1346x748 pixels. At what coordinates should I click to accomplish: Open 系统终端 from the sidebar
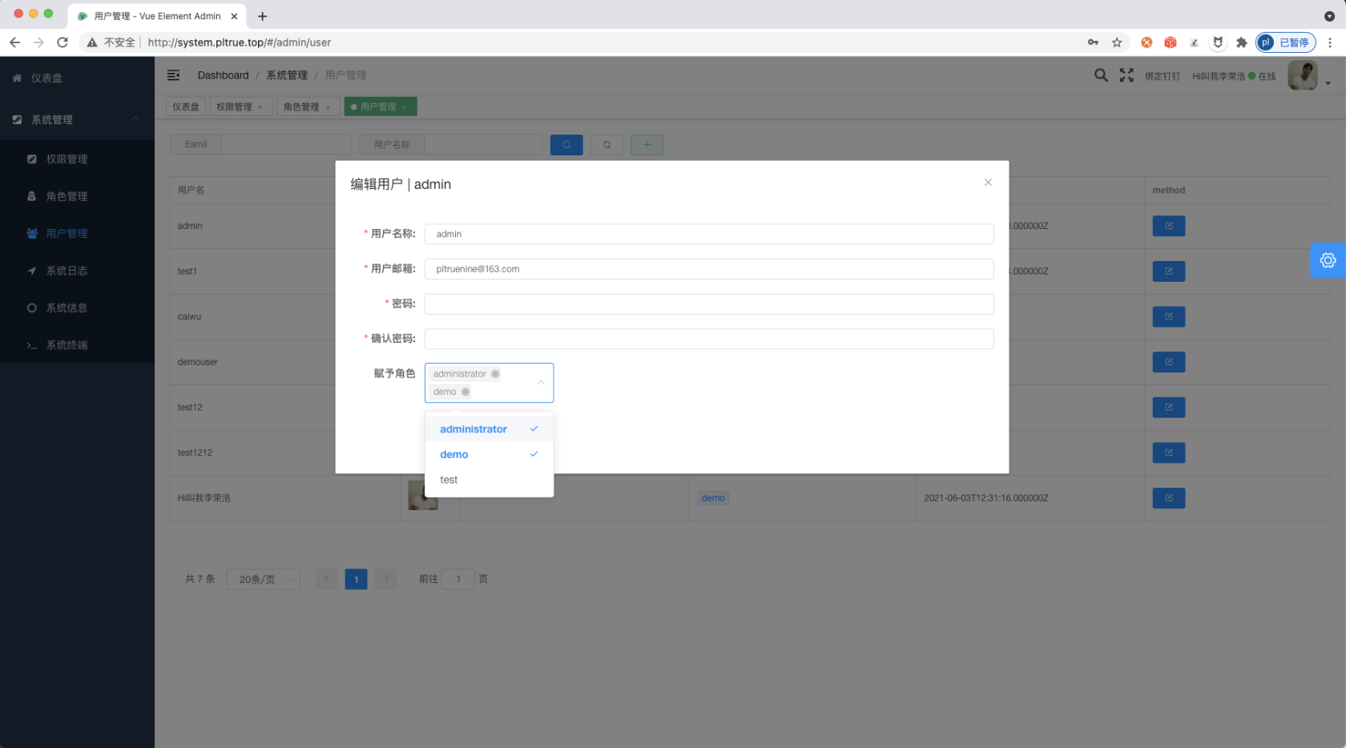[x=66, y=344]
